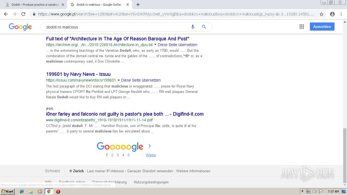Image resolution: width=347 pixels, height=195 pixels.
Task: Open a new tab with the plus button
Action: coord(138,5)
